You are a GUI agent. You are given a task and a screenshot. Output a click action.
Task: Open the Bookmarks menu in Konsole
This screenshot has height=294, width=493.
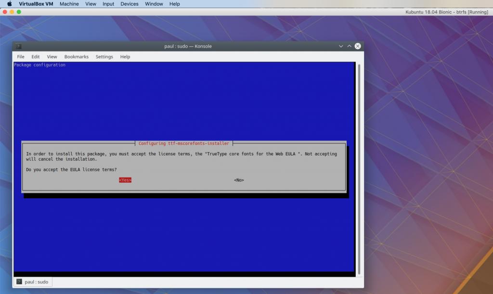[x=76, y=57]
